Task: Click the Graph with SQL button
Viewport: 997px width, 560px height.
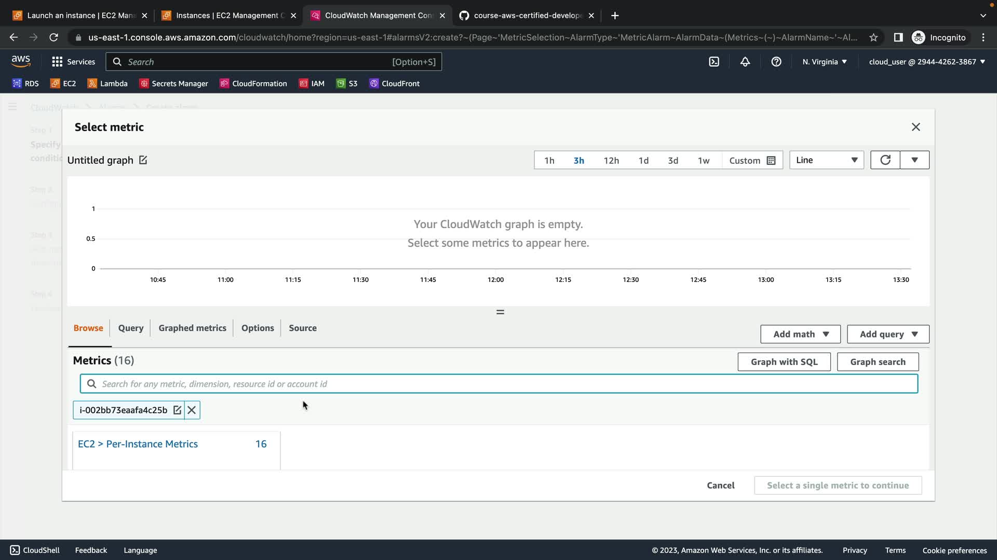Action: click(784, 362)
